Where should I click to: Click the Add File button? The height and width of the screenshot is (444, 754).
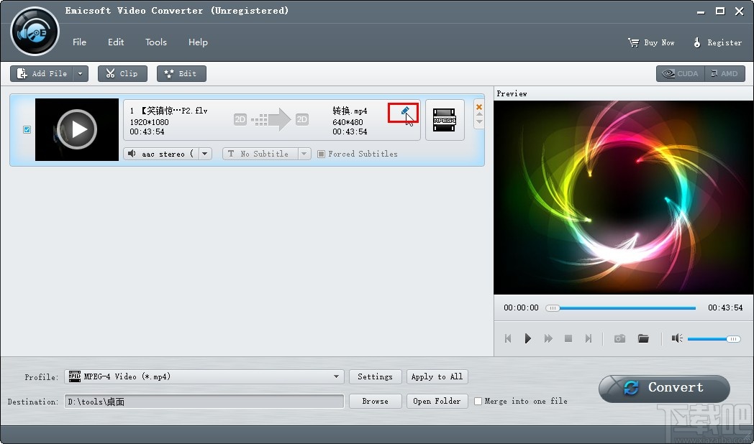(42, 73)
